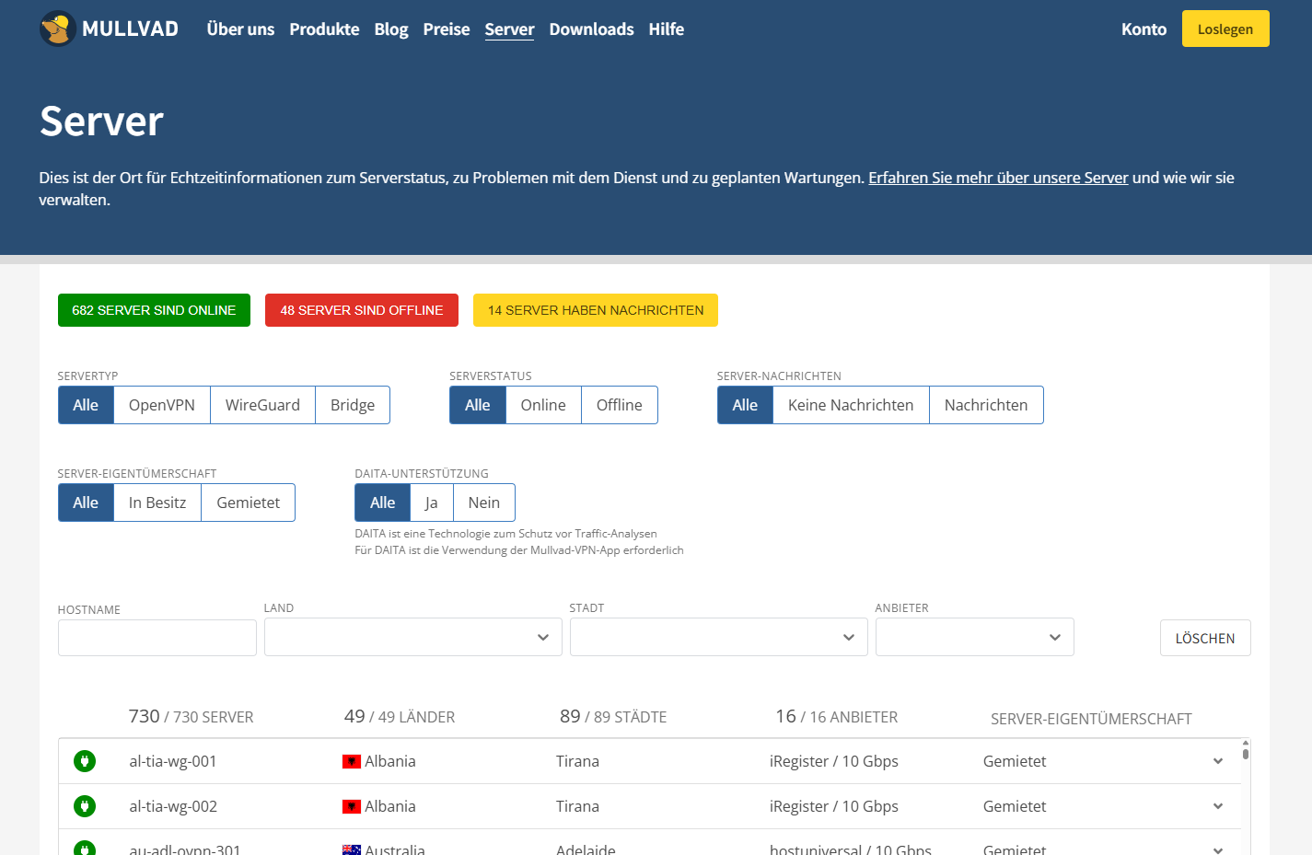Open Produkte menu item
This screenshot has height=855, width=1312.
[324, 29]
